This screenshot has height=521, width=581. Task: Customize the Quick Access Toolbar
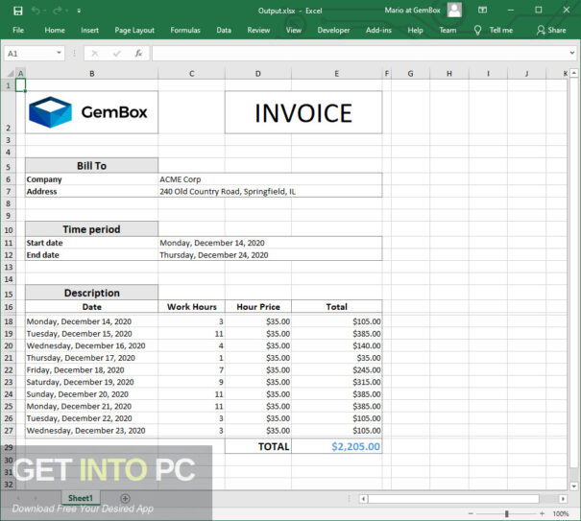(x=79, y=11)
